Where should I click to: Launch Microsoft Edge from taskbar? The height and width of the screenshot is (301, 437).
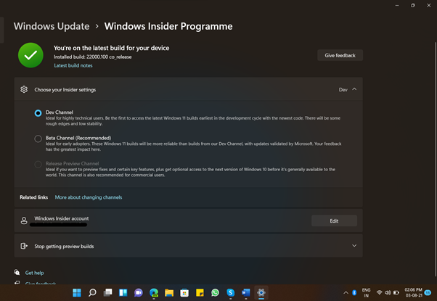point(154,292)
